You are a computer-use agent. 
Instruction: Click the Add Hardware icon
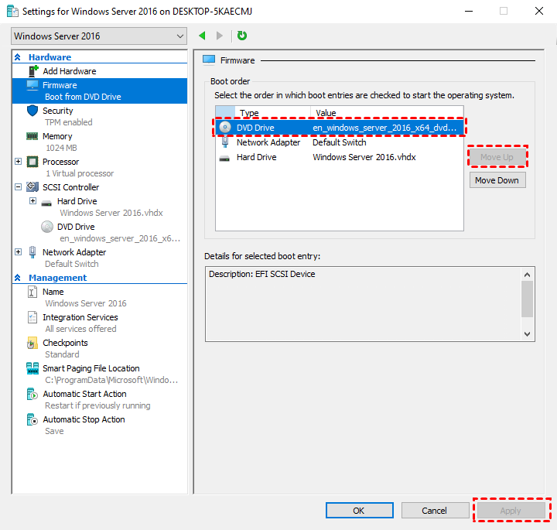(x=33, y=71)
